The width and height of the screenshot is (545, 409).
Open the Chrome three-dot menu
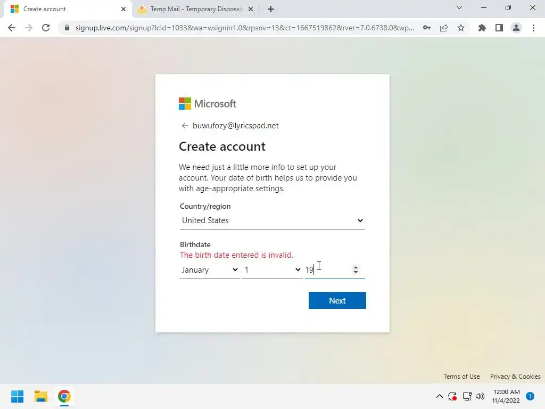[533, 28]
